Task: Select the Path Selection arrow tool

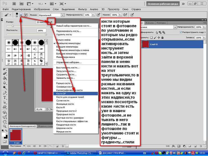Action: tap(5, 102)
